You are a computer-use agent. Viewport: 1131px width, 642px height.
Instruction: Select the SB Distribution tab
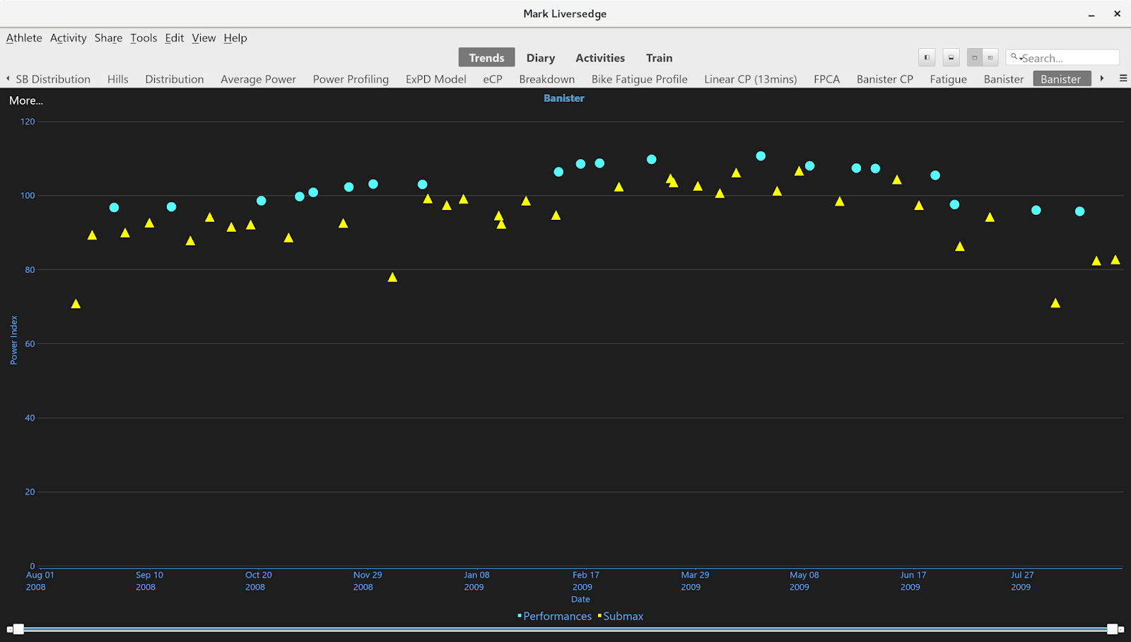point(53,79)
